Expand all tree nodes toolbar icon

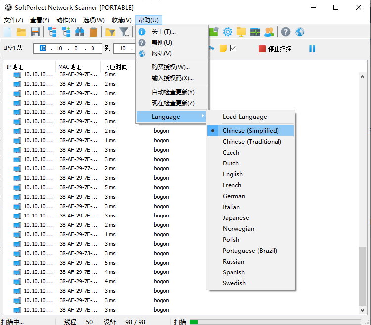click(66, 32)
